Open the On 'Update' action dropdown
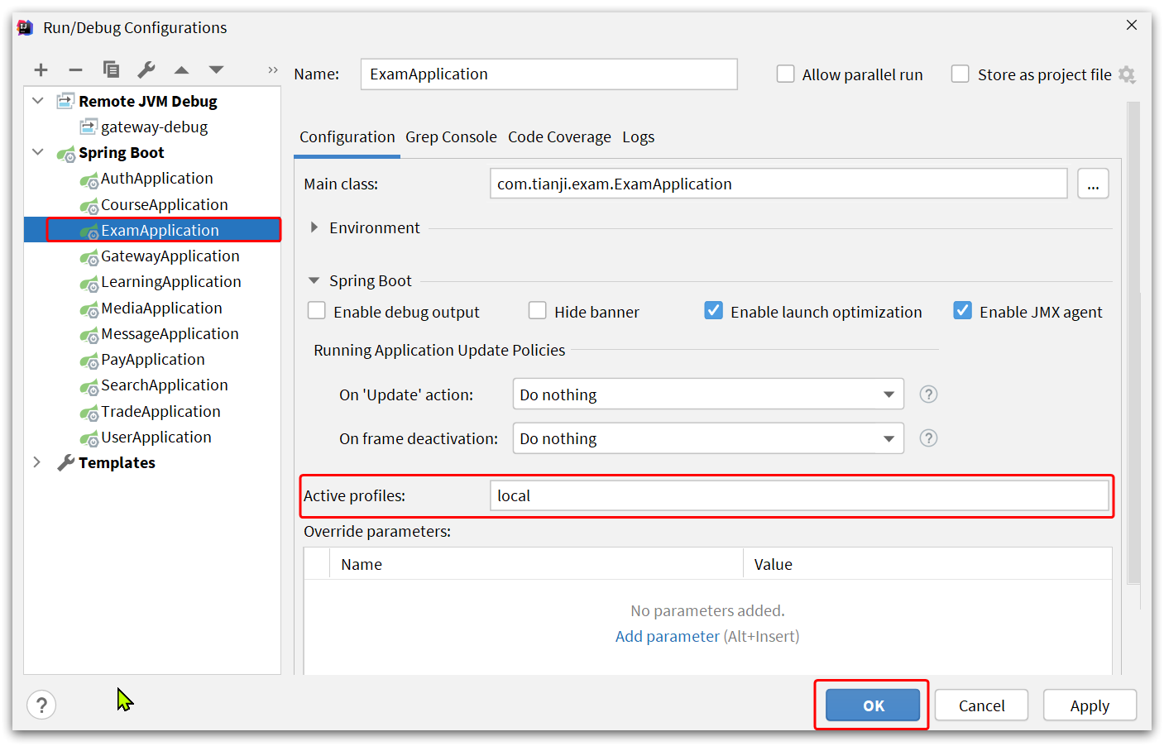The width and height of the screenshot is (1164, 746). 708,395
